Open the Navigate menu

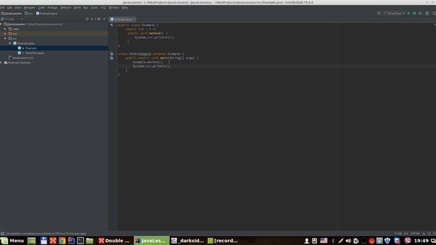coord(29,7)
